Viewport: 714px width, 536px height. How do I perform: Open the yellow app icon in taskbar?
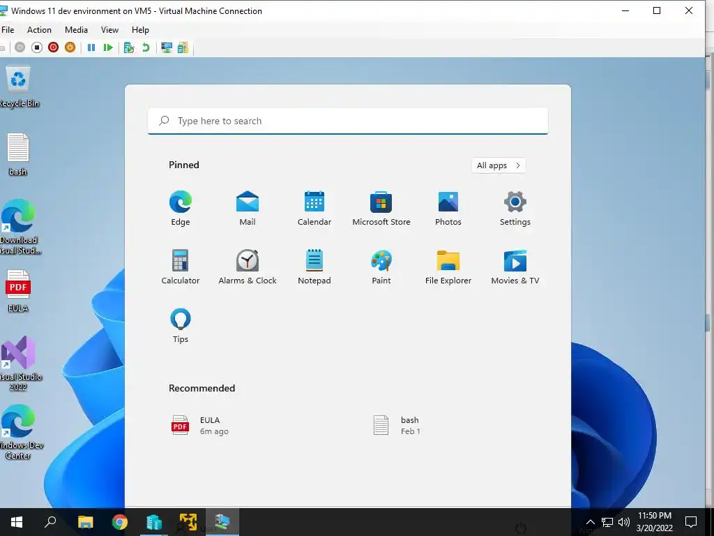188,522
